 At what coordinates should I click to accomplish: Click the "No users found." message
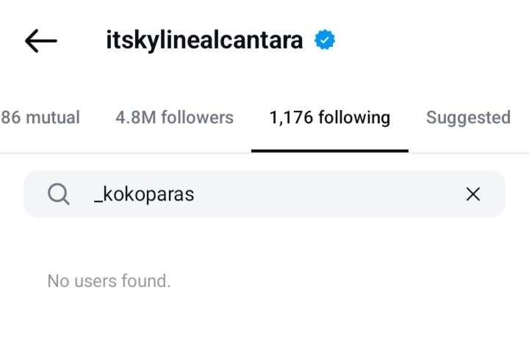tap(109, 280)
